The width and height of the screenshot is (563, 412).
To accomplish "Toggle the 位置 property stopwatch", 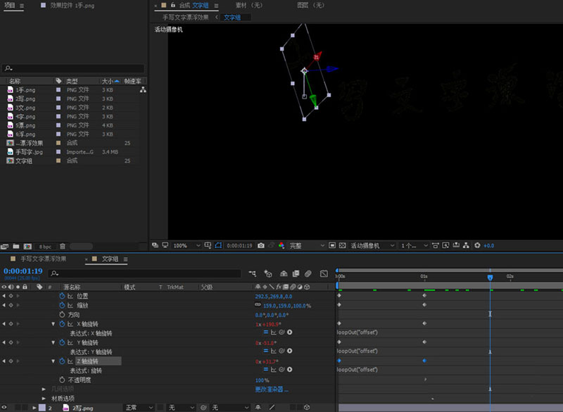I will coord(62,296).
